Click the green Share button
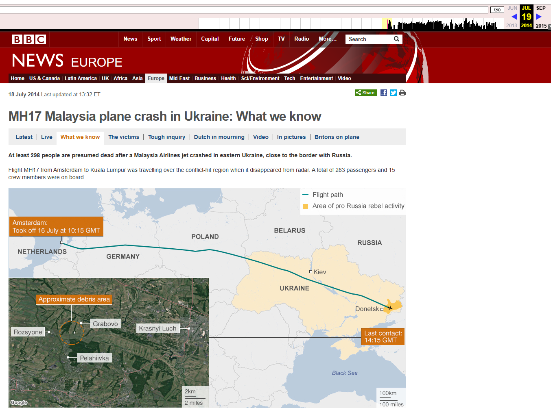This screenshot has height=408, width=551. click(366, 93)
